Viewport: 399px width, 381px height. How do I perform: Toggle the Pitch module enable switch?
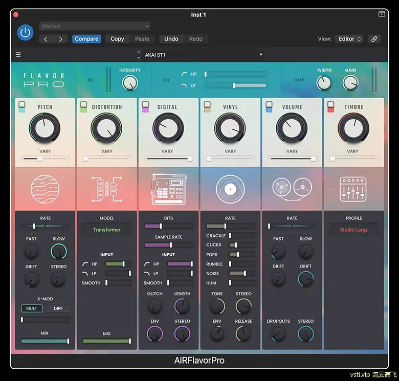22,107
